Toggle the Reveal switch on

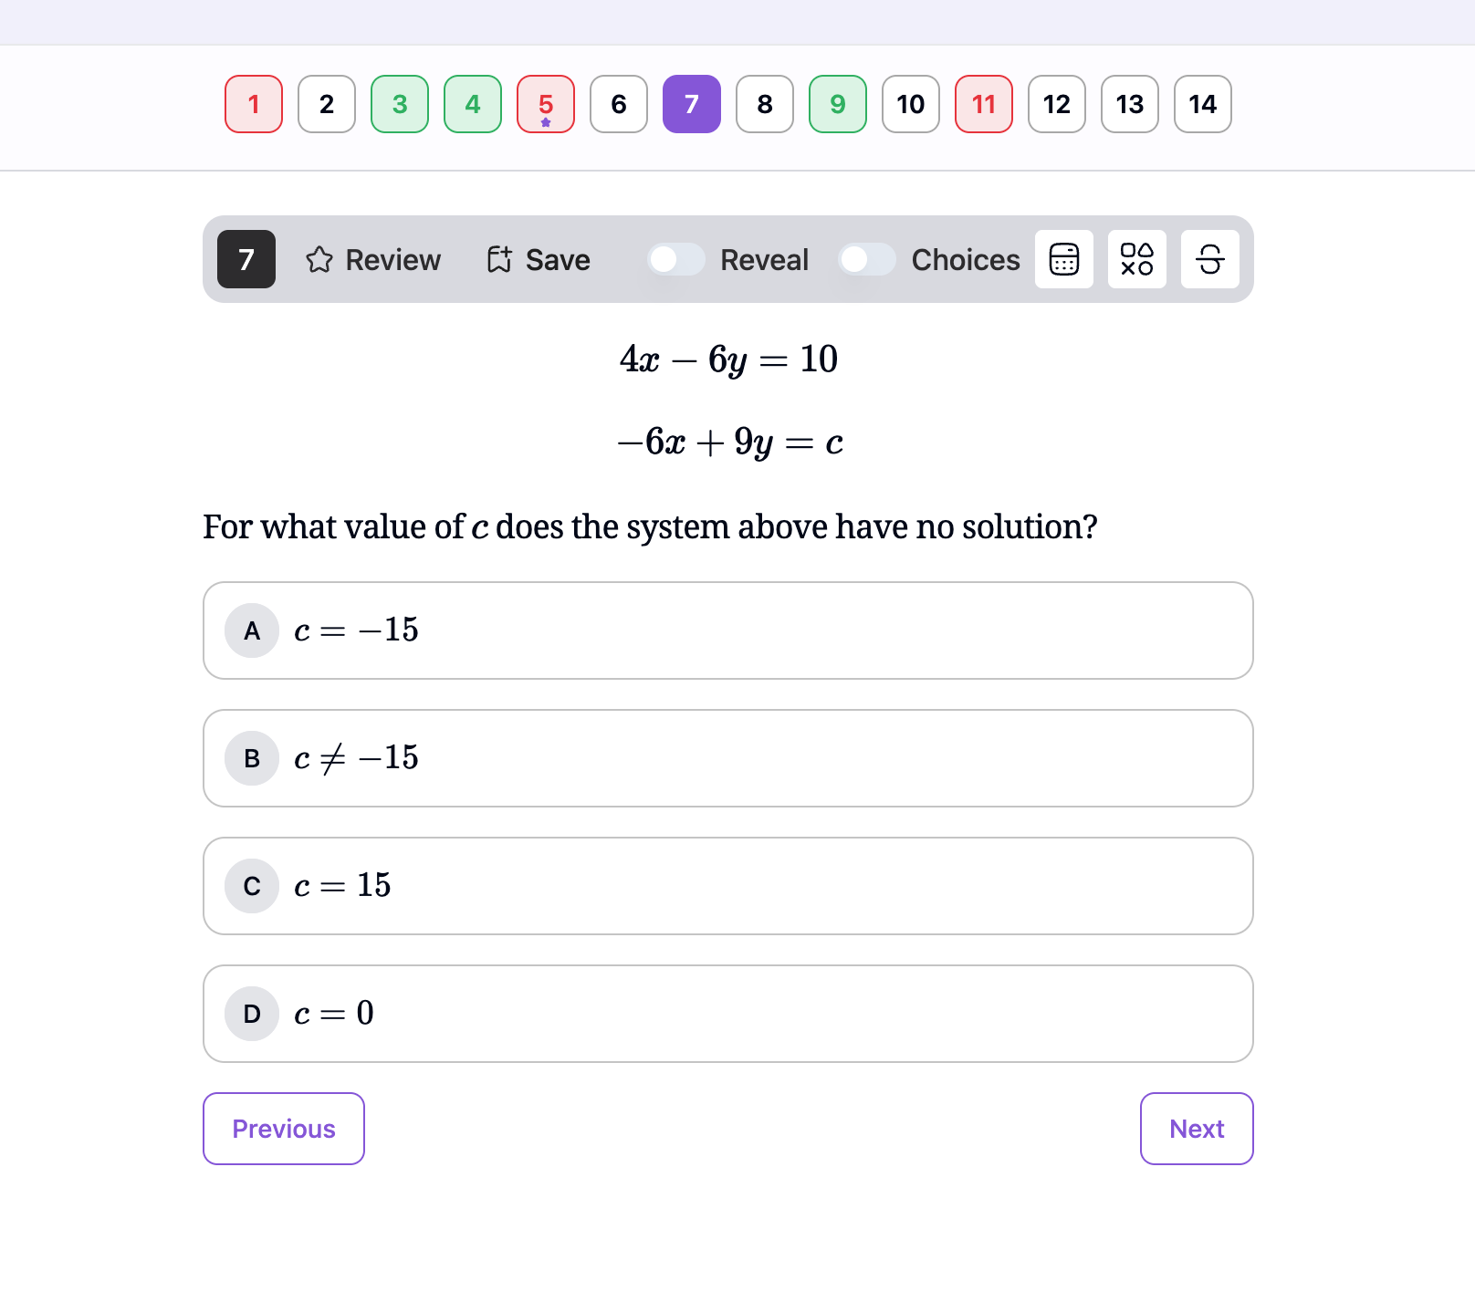pyautogui.click(x=676, y=260)
